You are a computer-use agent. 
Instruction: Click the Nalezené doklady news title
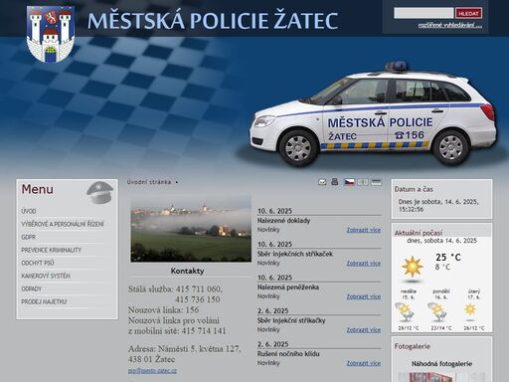[283, 221]
